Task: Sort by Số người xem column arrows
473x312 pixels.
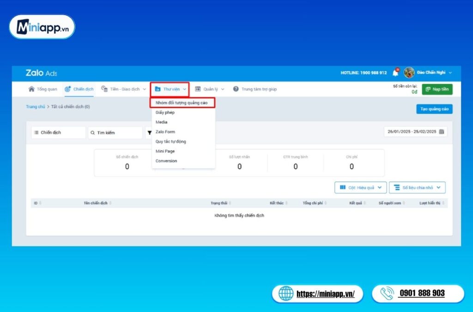Action: coord(404,203)
